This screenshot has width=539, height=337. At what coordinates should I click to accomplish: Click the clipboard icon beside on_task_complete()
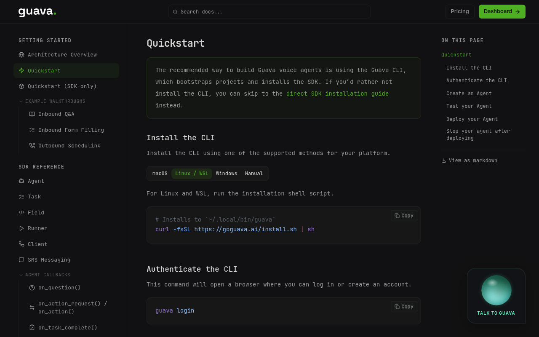click(x=32, y=327)
